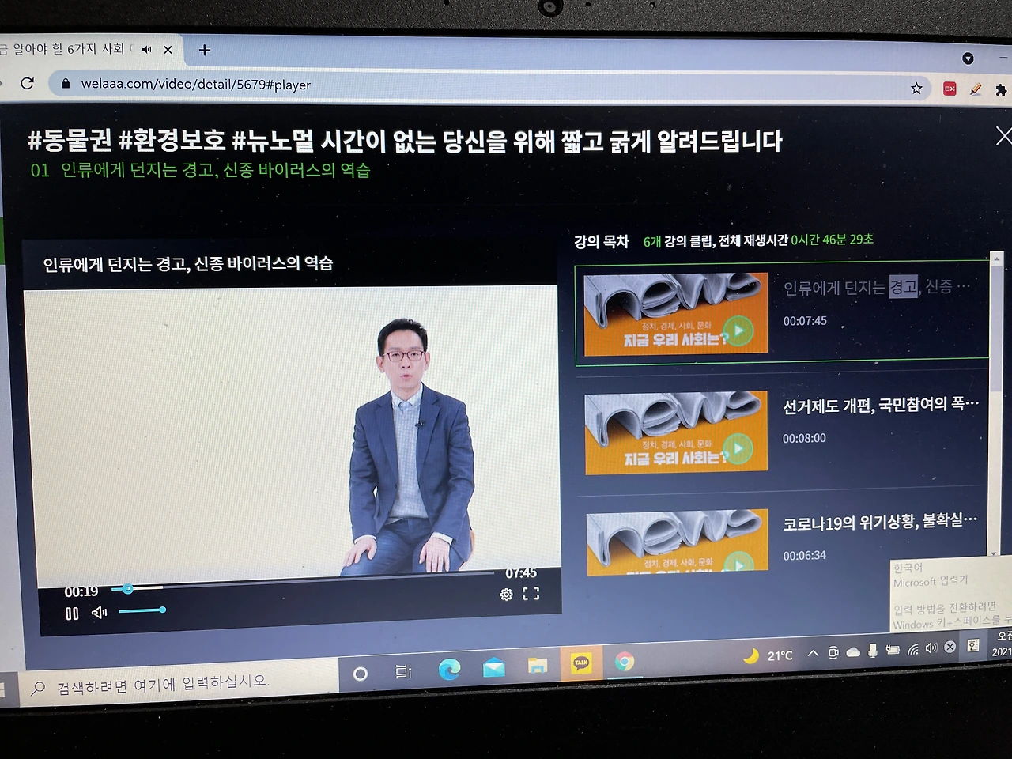Viewport: 1012px width, 759px height.
Task: Open the highlighter pencil extension
Action: [x=976, y=89]
